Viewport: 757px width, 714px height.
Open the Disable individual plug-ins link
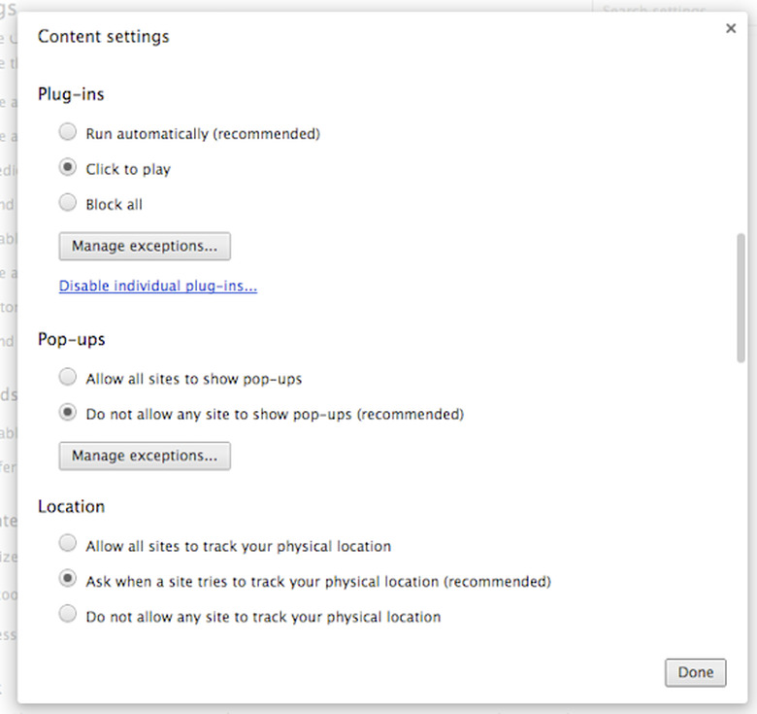tap(158, 286)
